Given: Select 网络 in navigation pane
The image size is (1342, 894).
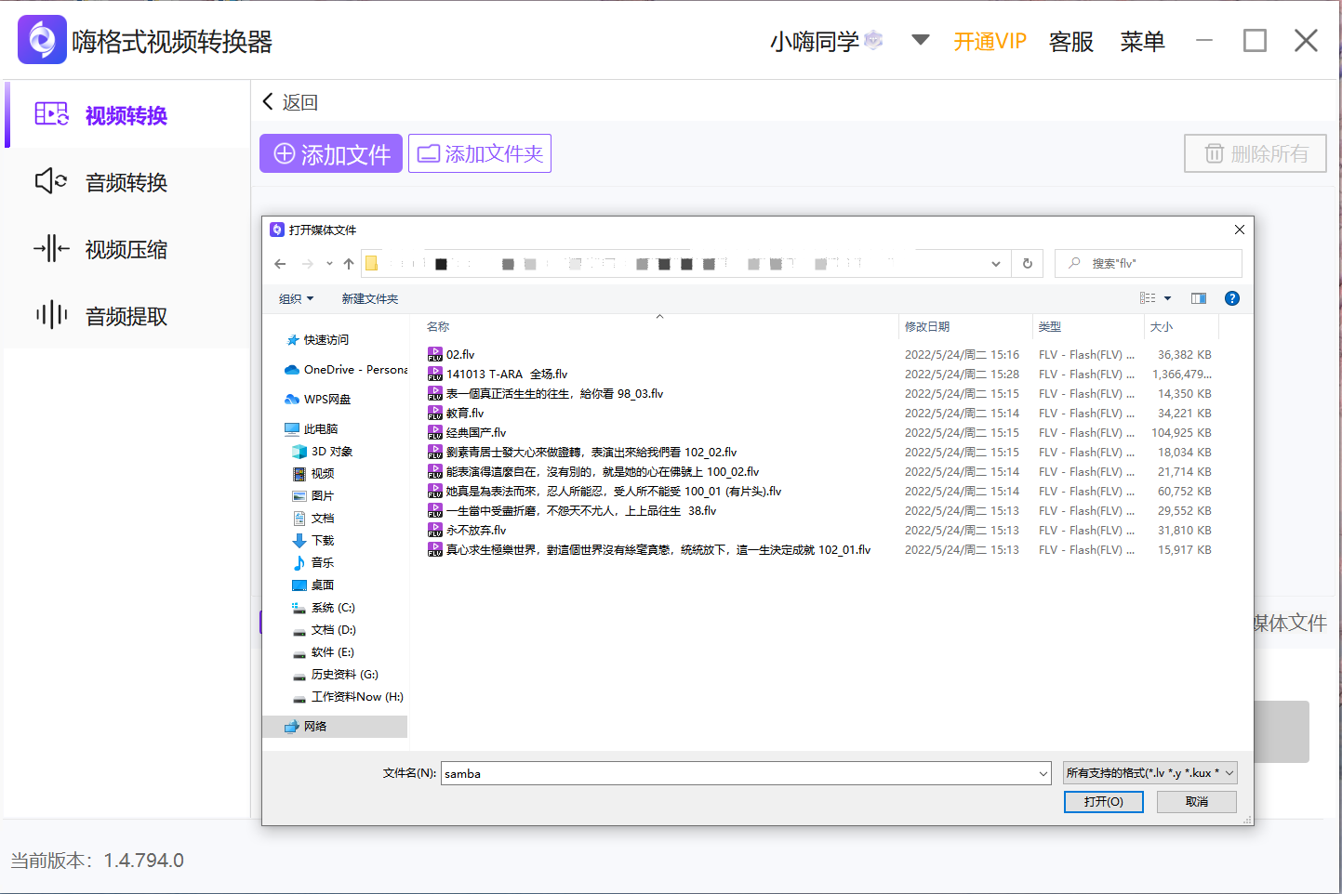Looking at the screenshot, I should click(x=335, y=727).
